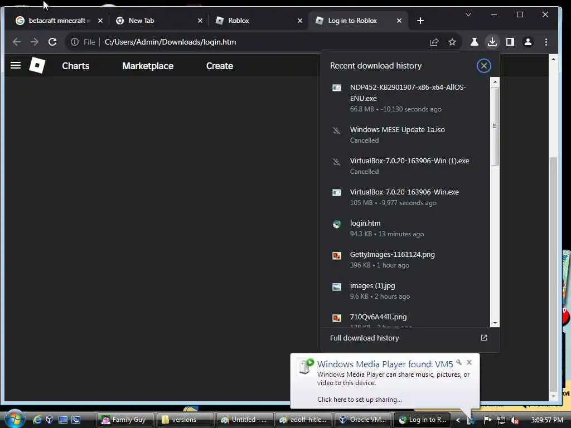Click muted volume tray icon
The width and height of the screenshot is (571, 428).
coord(515,420)
